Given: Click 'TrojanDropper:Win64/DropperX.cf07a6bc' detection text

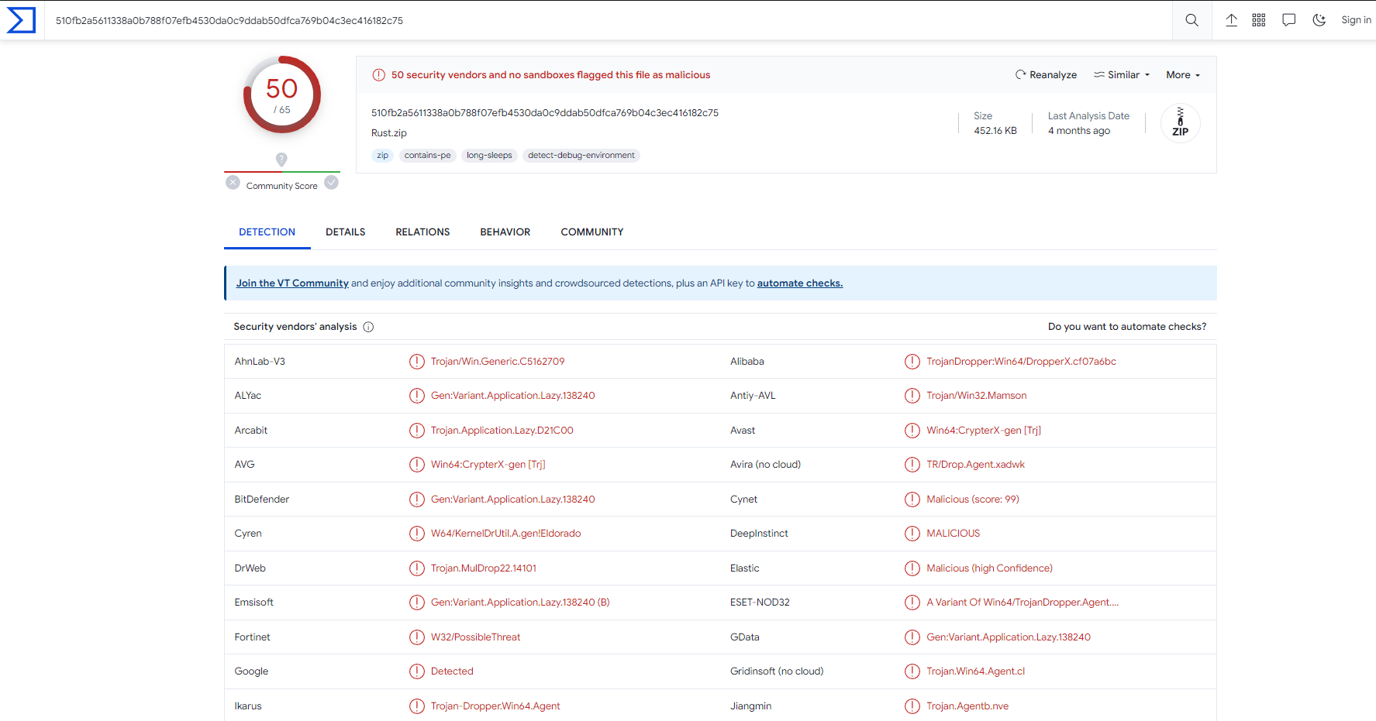Looking at the screenshot, I should click(1021, 362).
